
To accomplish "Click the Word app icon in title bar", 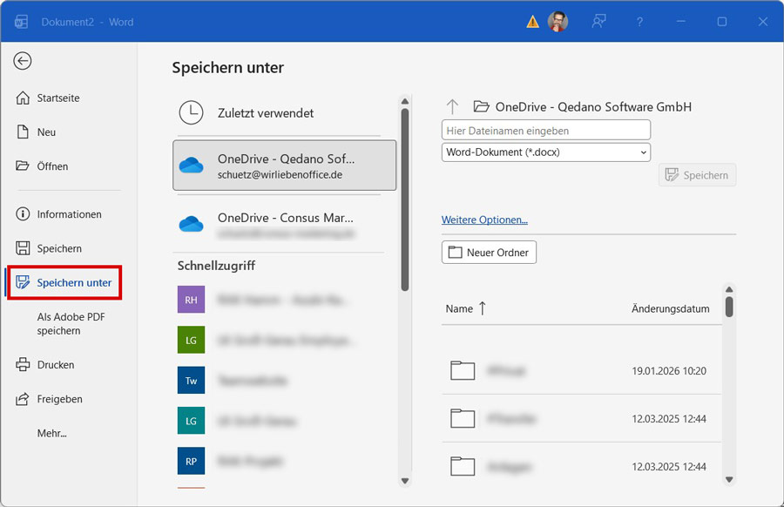I will [21, 22].
